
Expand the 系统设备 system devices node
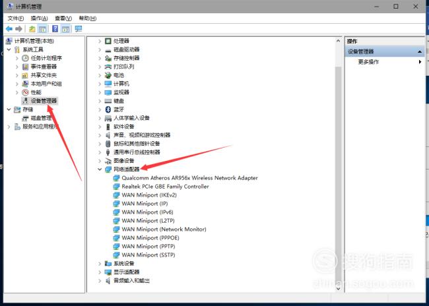tap(100, 264)
